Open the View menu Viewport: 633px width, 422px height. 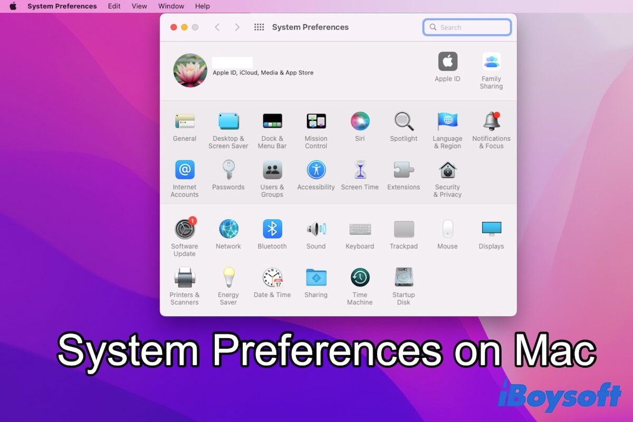pyautogui.click(x=139, y=6)
